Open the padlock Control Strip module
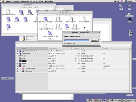Viewport: 136px width, 102px height. (x=100, y=100)
